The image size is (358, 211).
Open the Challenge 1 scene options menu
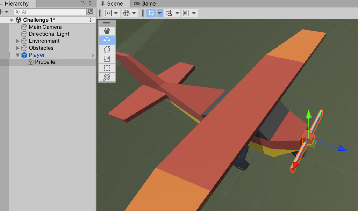click(91, 20)
